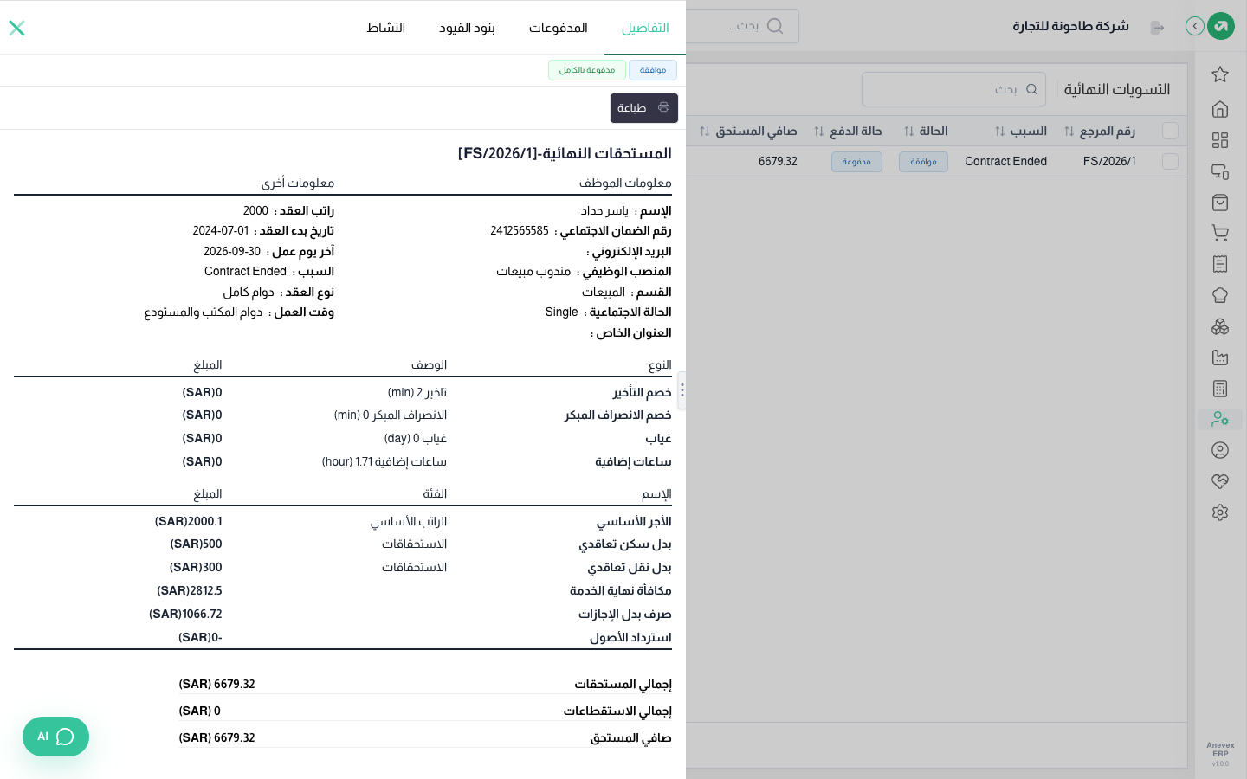This screenshot has width=1247, height=779.
Task: Open the shopping cart icon in sidebar
Action: click(x=1220, y=233)
